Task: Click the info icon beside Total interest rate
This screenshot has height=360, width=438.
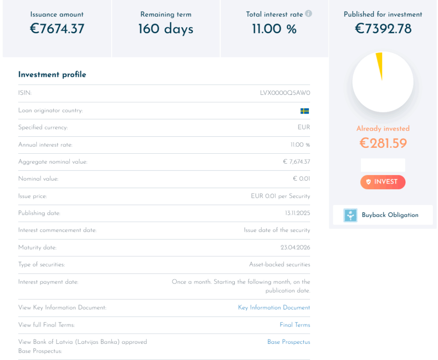Action: [308, 14]
